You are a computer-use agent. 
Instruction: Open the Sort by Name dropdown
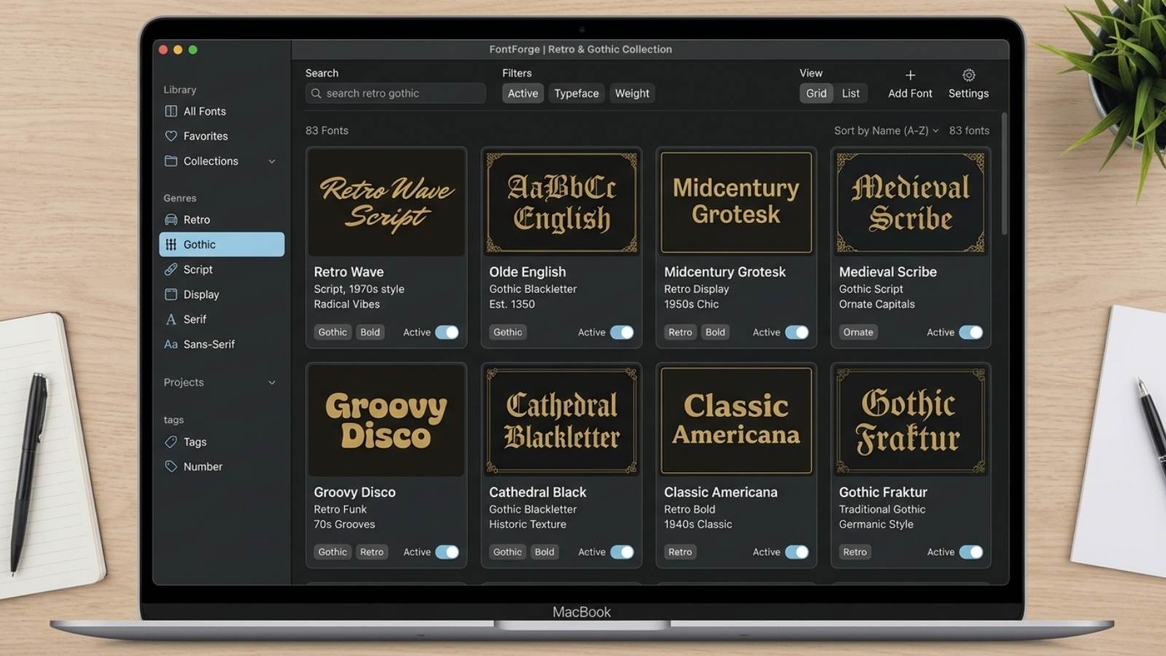(x=886, y=130)
